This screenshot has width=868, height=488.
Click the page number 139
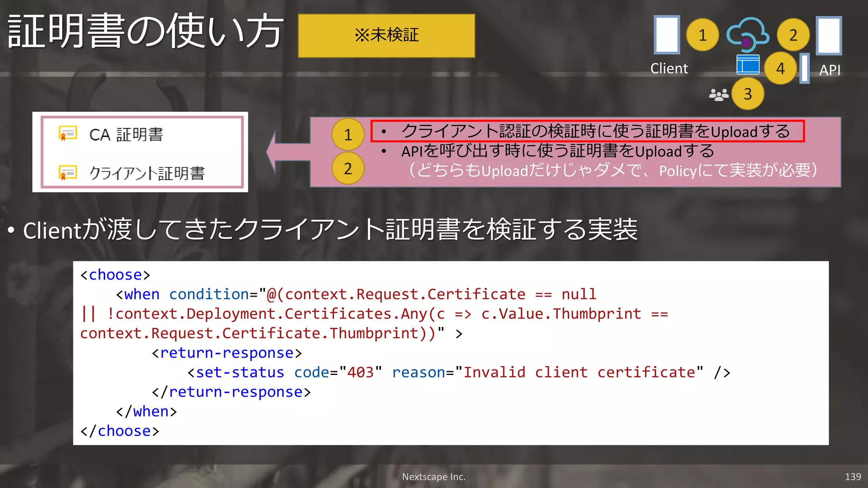point(853,477)
